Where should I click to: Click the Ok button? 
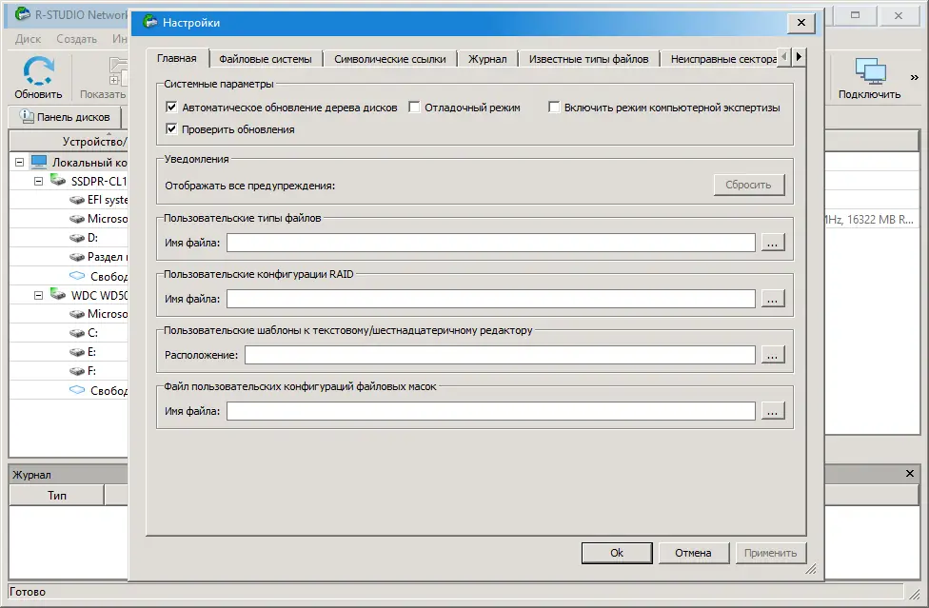pos(617,553)
